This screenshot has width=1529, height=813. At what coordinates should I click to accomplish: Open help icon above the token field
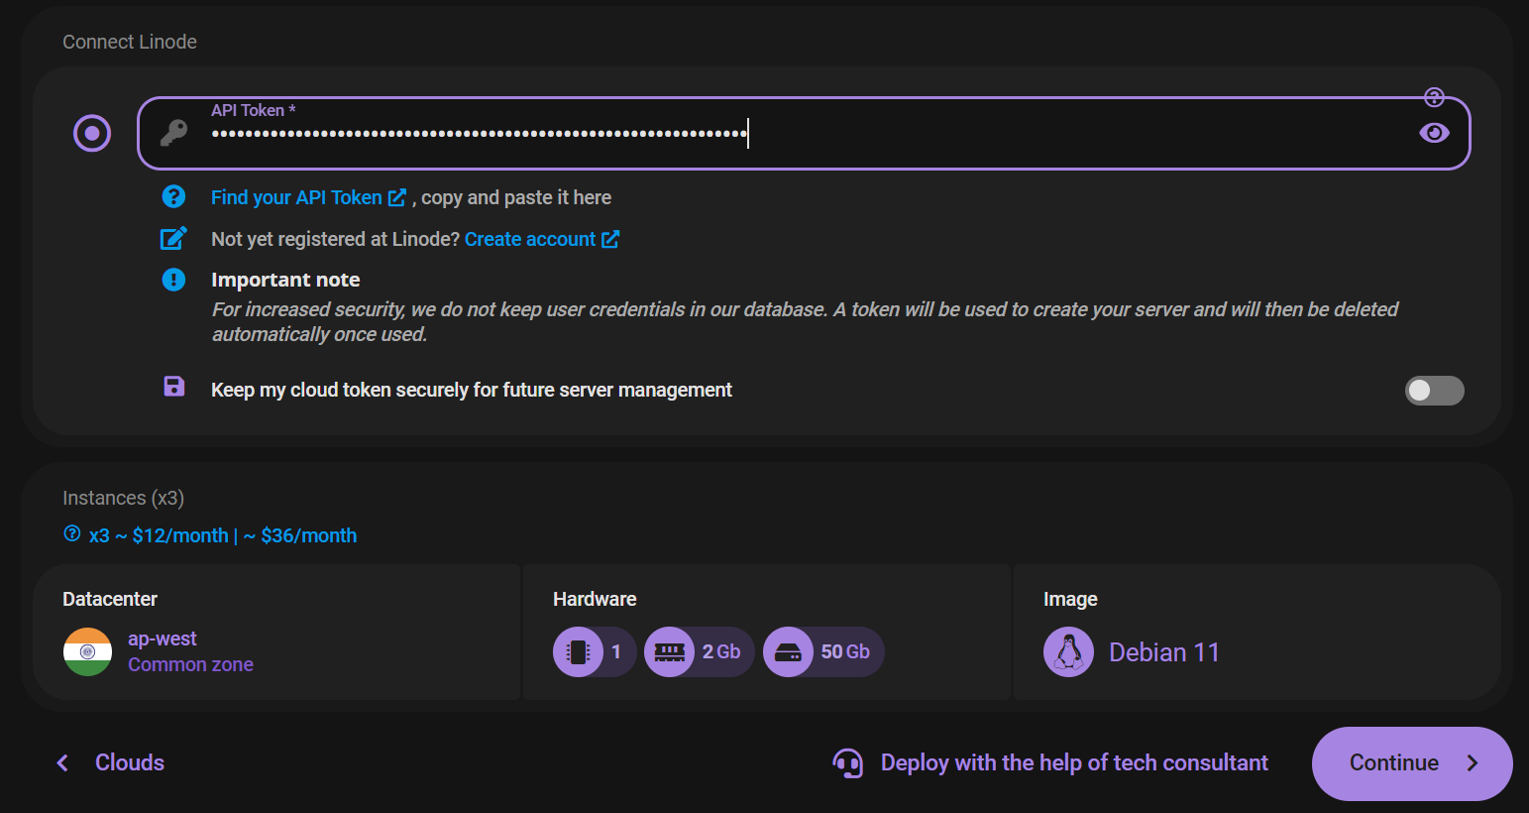pos(1434,97)
